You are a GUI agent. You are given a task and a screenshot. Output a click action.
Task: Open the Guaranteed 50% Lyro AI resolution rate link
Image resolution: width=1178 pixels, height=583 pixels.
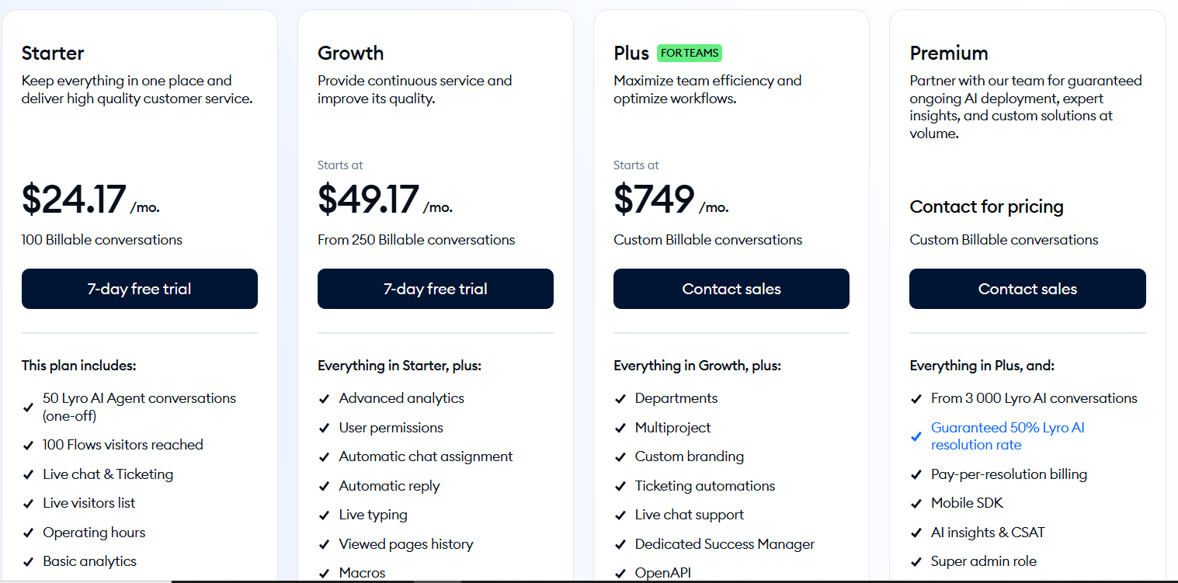click(x=1007, y=436)
